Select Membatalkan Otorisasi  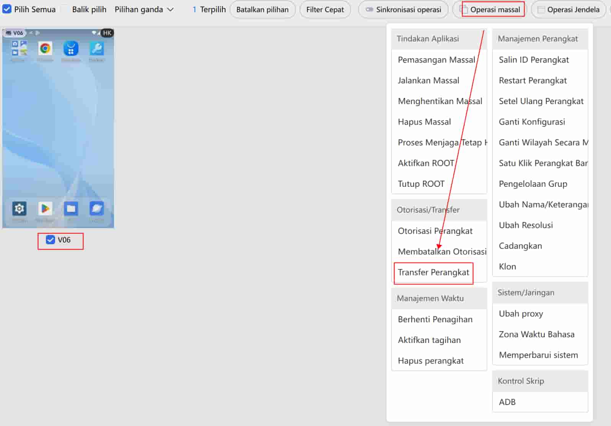coord(439,251)
